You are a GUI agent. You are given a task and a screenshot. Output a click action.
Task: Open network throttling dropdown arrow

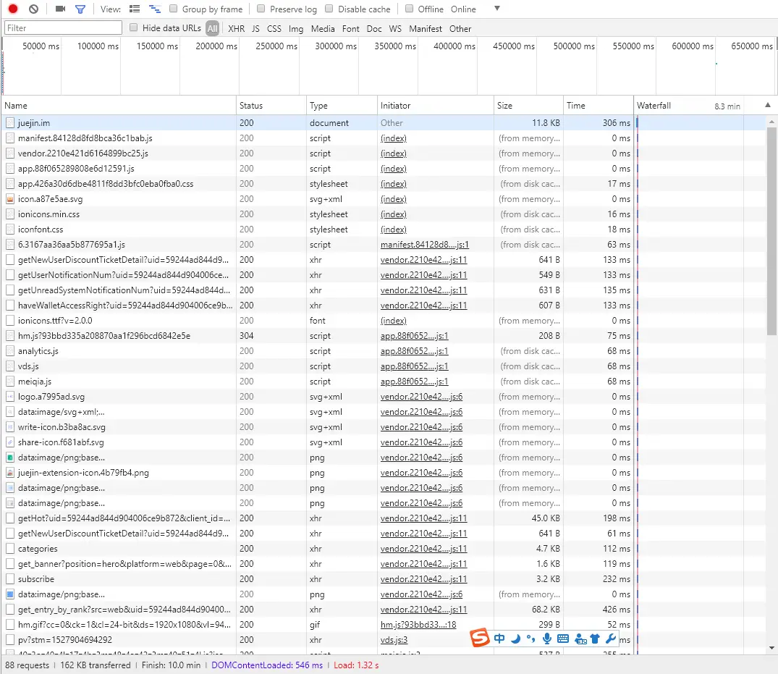[497, 9]
